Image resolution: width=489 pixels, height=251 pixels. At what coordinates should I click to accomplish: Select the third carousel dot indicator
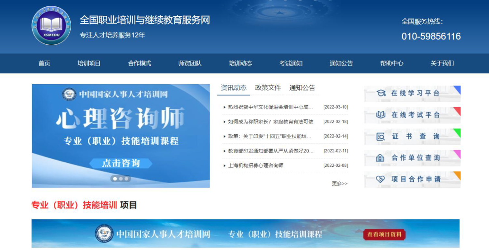127,179
